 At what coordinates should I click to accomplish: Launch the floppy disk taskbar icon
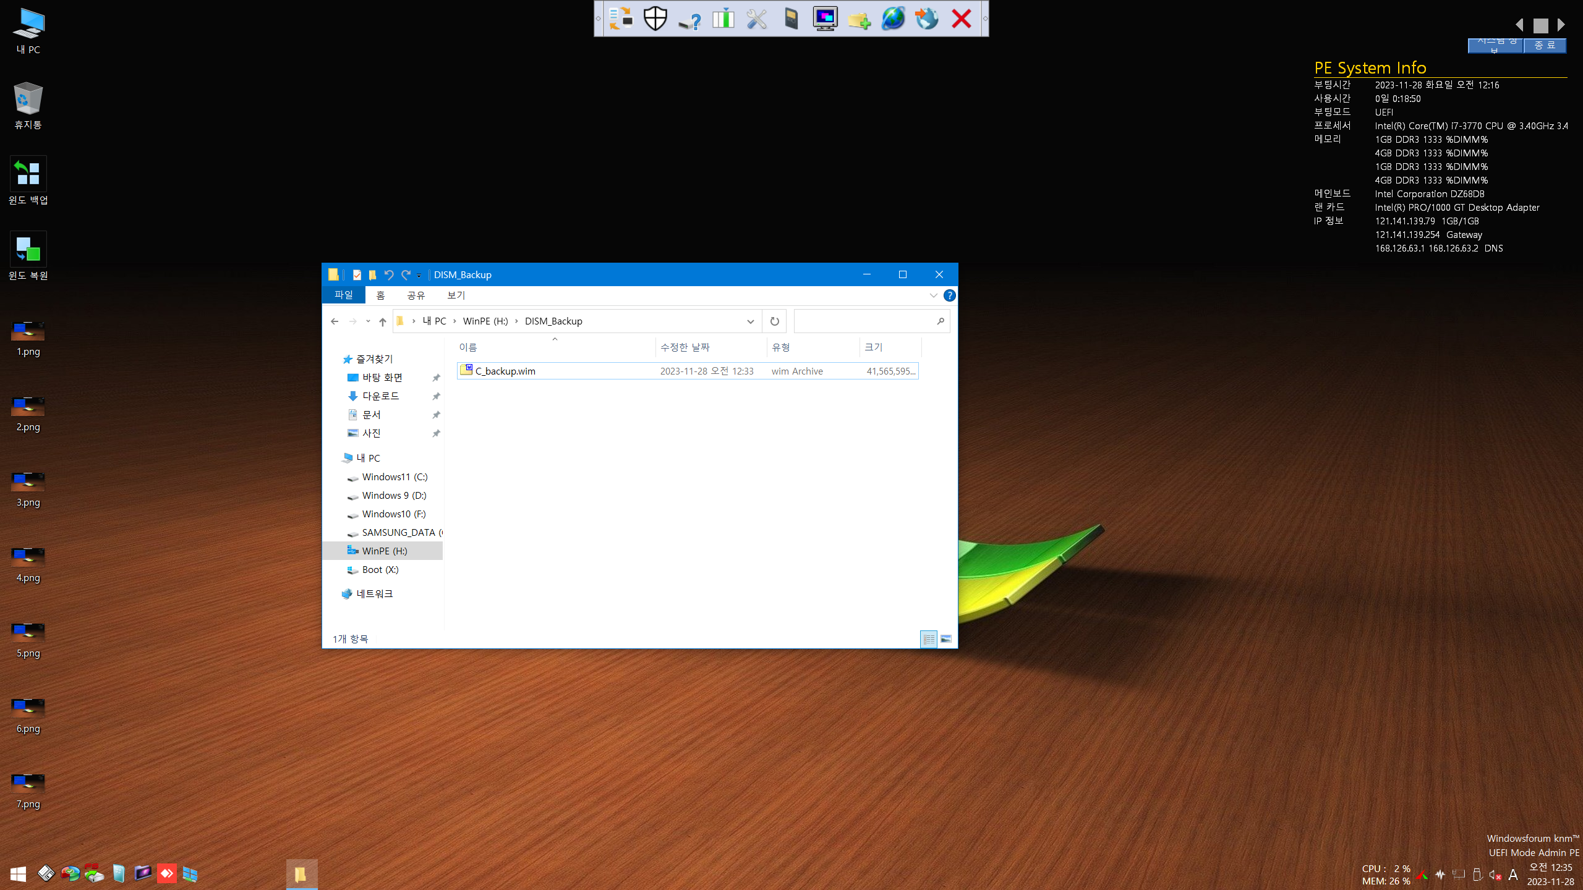pyautogui.click(x=46, y=873)
